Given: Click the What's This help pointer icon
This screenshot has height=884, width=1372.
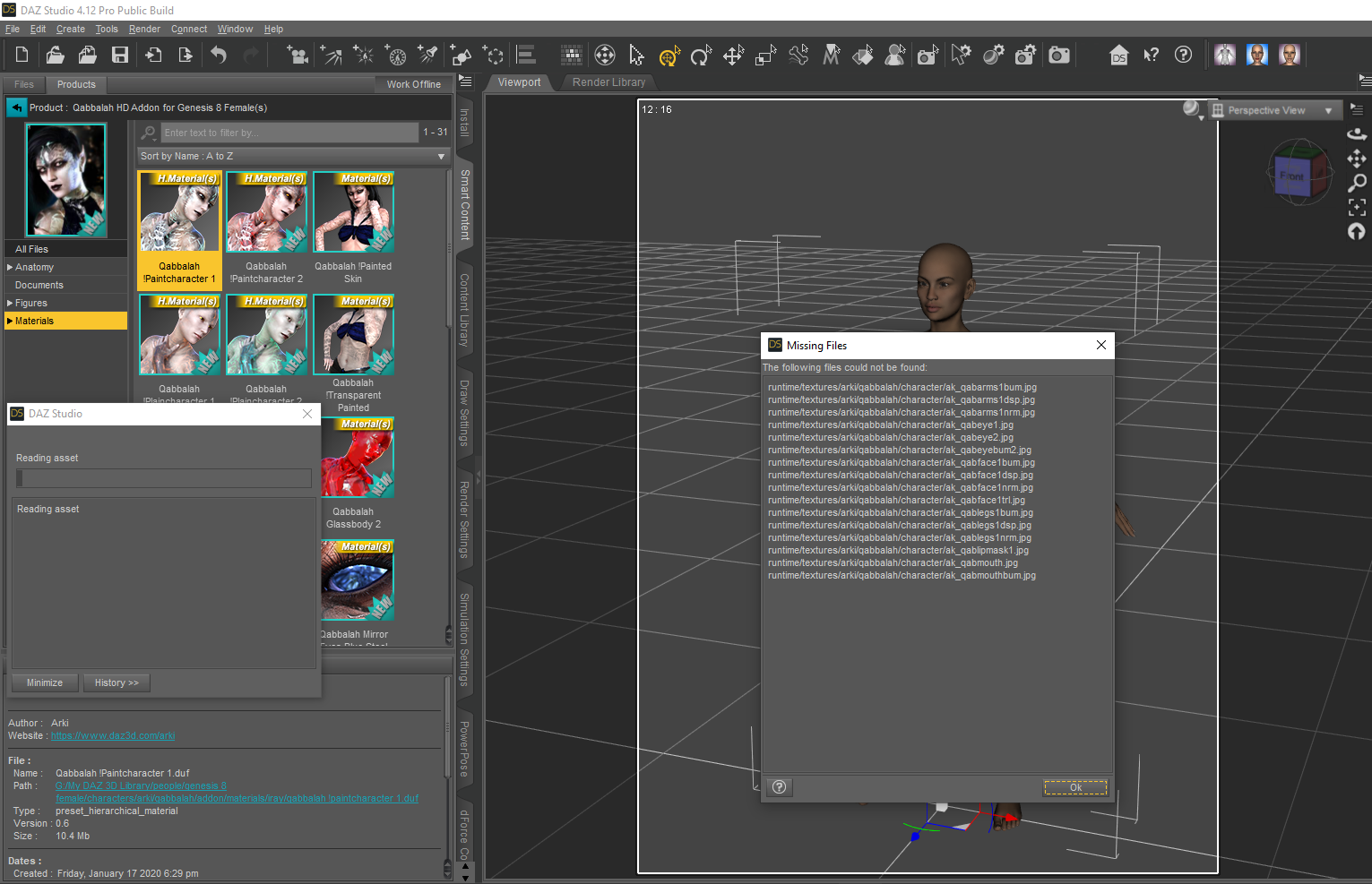Looking at the screenshot, I should coord(1151,56).
